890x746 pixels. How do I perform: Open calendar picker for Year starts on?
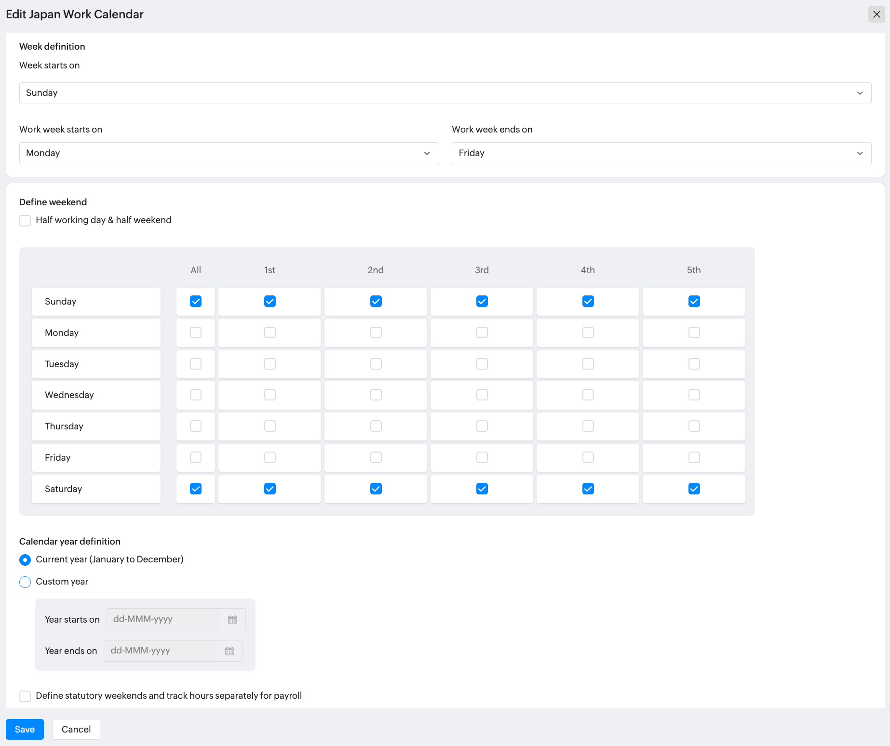[x=232, y=620]
